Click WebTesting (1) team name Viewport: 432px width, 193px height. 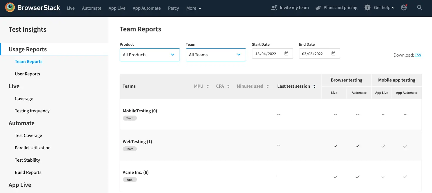137,142
